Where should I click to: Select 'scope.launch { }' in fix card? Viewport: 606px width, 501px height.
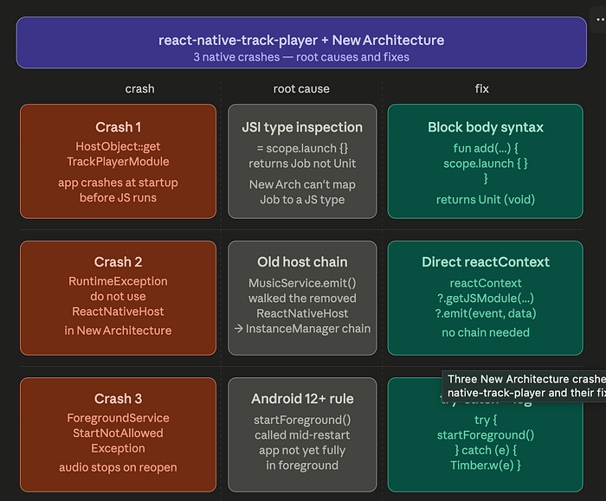click(486, 164)
